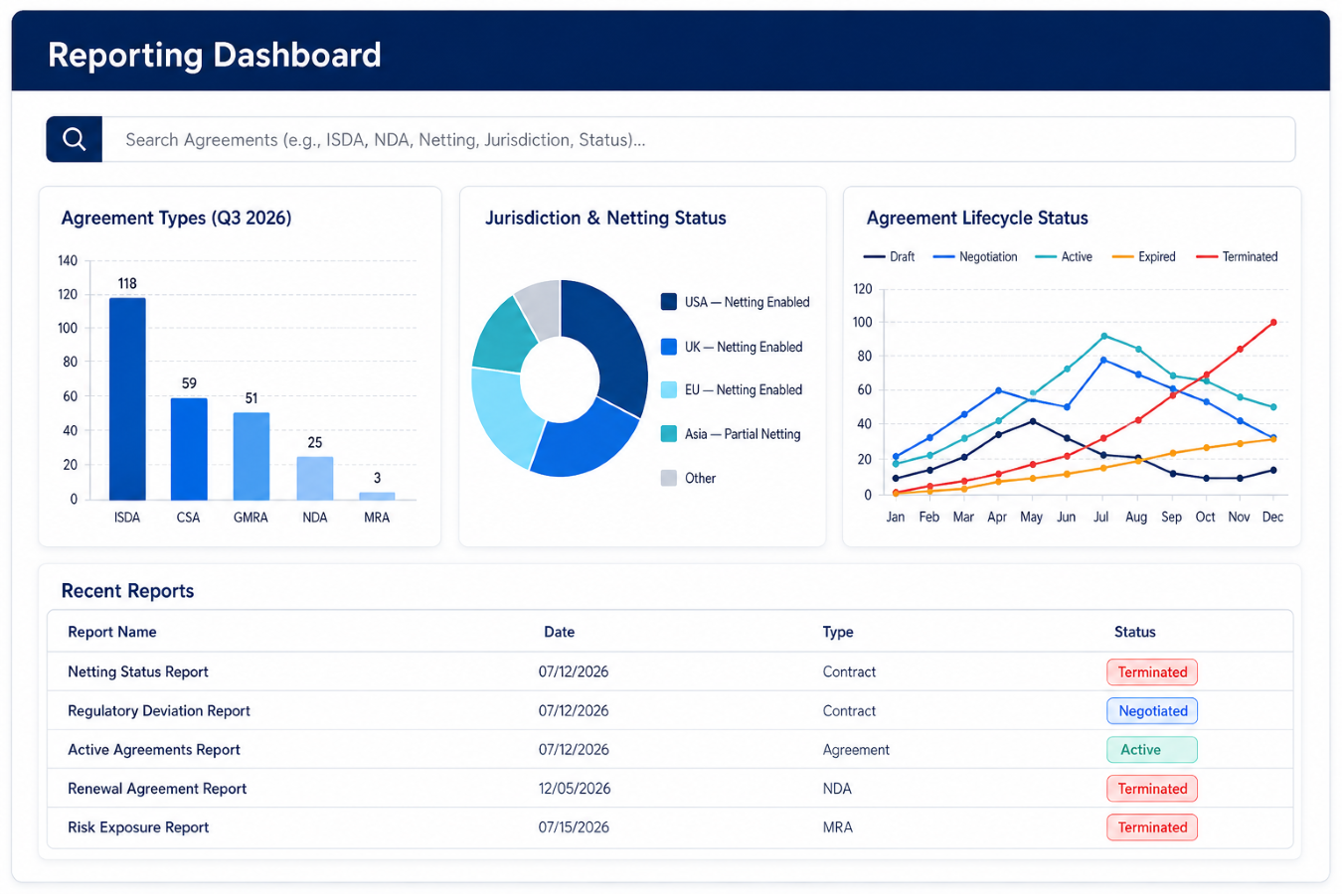Click the short MRA bar in the chart

[x=377, y=496]
